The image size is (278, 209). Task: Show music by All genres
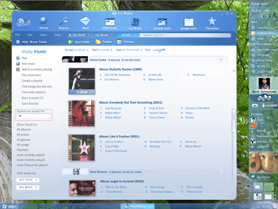(x=23, y=140)
